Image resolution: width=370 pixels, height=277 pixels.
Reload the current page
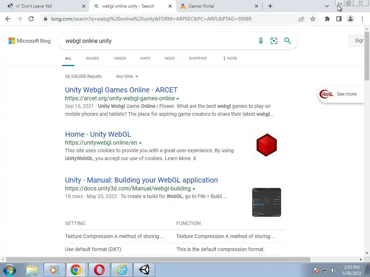click(x=31, y=19)
